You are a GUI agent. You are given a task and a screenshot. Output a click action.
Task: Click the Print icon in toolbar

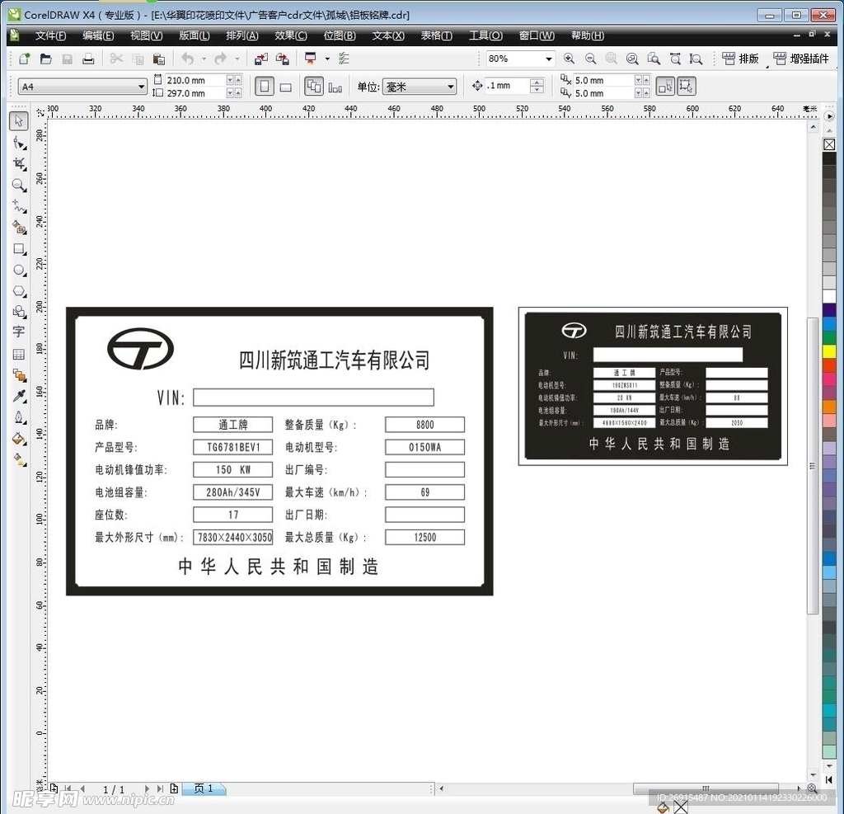click(88, 59)
